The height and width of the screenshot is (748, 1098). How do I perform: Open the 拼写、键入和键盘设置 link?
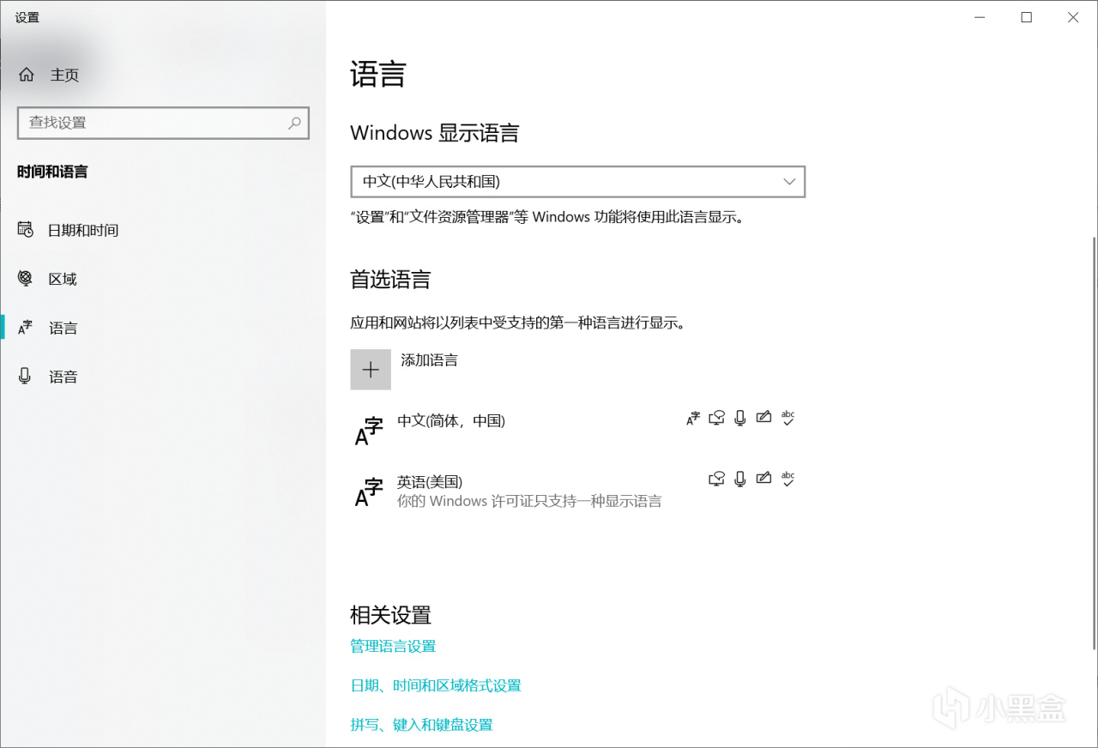click(x=421, y=725)
